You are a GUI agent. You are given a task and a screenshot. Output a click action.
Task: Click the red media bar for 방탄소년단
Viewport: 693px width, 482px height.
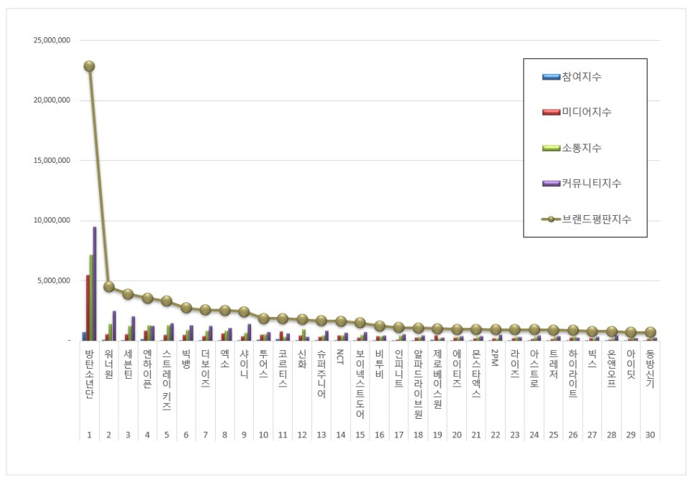[88, 307]
